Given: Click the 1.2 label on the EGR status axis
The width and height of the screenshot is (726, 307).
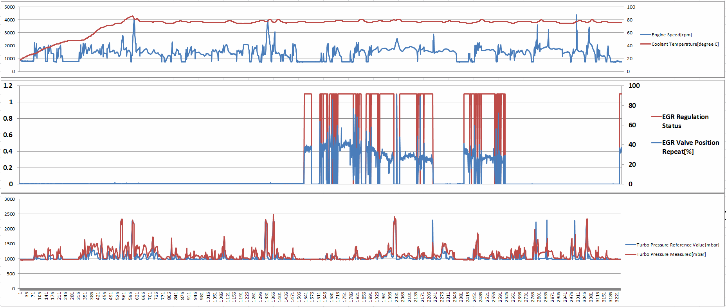Looking at the screenshot, I should 8,86.
